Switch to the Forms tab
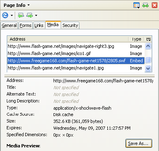Screen dimensions: 159x151 (26, 25)
